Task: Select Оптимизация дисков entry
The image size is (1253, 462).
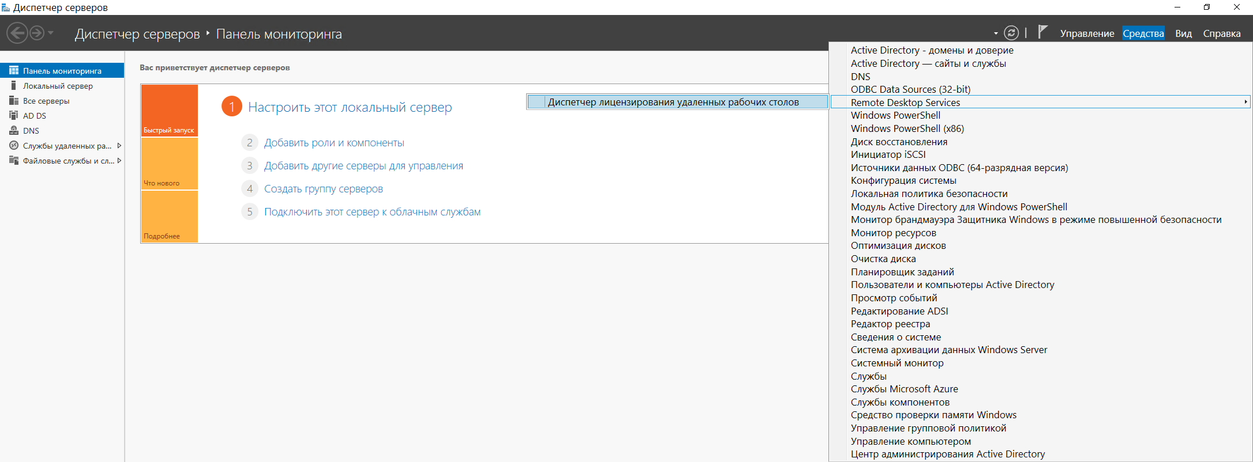Action: point(898,245)
